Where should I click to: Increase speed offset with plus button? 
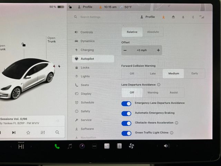pyautogui.click(x=158, y=50)
